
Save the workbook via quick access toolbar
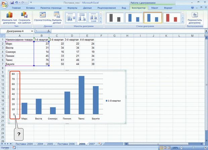coord(12,3)
